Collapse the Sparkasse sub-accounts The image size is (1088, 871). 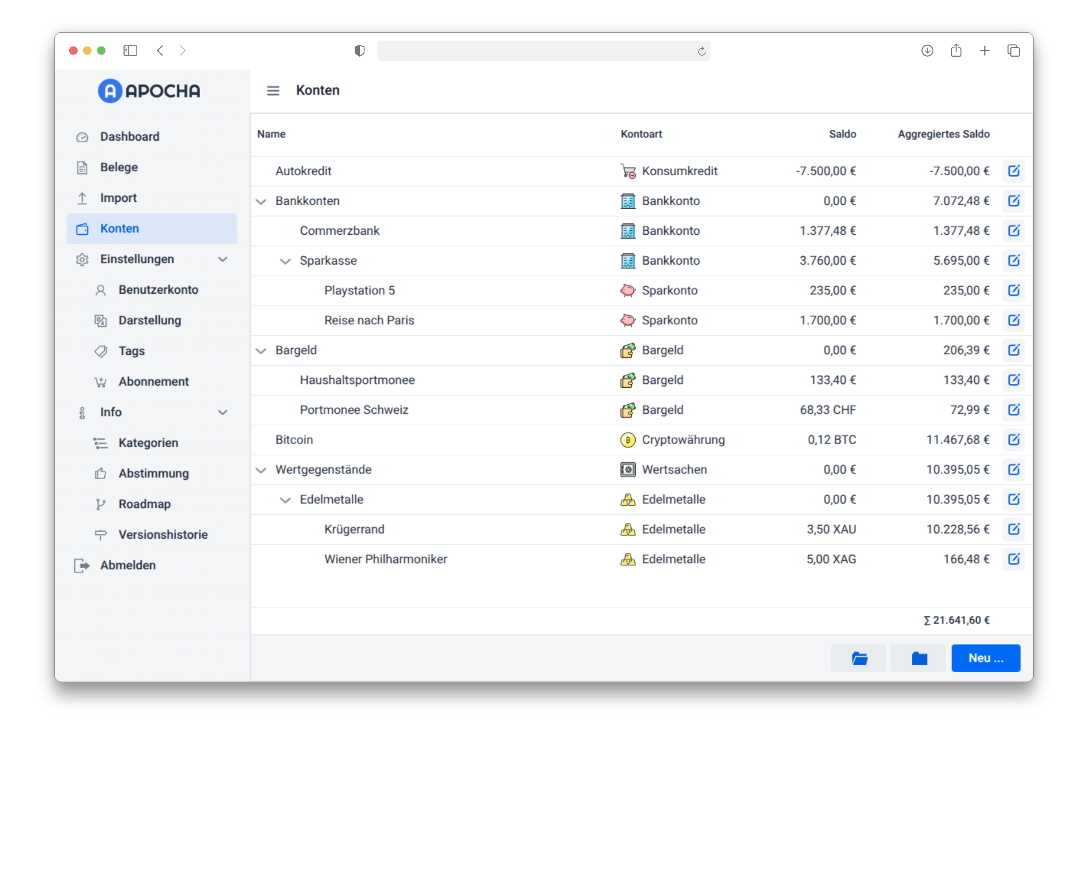click(x=286, y=261)
